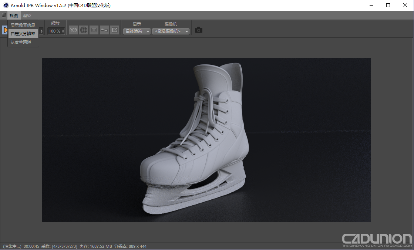Click the 00:00:45 render time text

(x=31, y=246)
